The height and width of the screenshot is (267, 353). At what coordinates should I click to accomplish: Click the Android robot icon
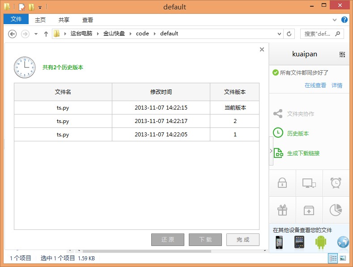click(320, 242)
